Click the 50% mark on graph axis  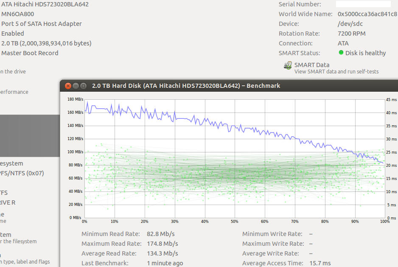coord(235,222)
